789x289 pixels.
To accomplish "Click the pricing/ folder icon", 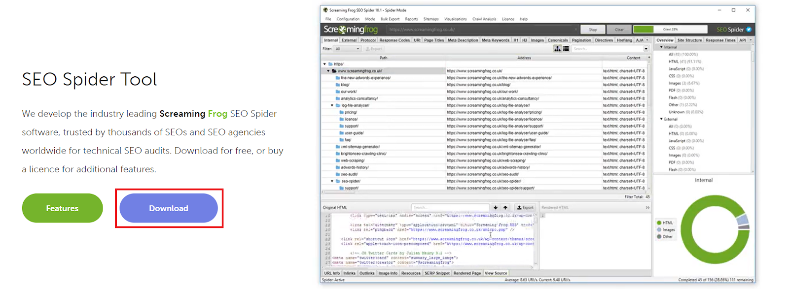I will (x=342, y=112).
